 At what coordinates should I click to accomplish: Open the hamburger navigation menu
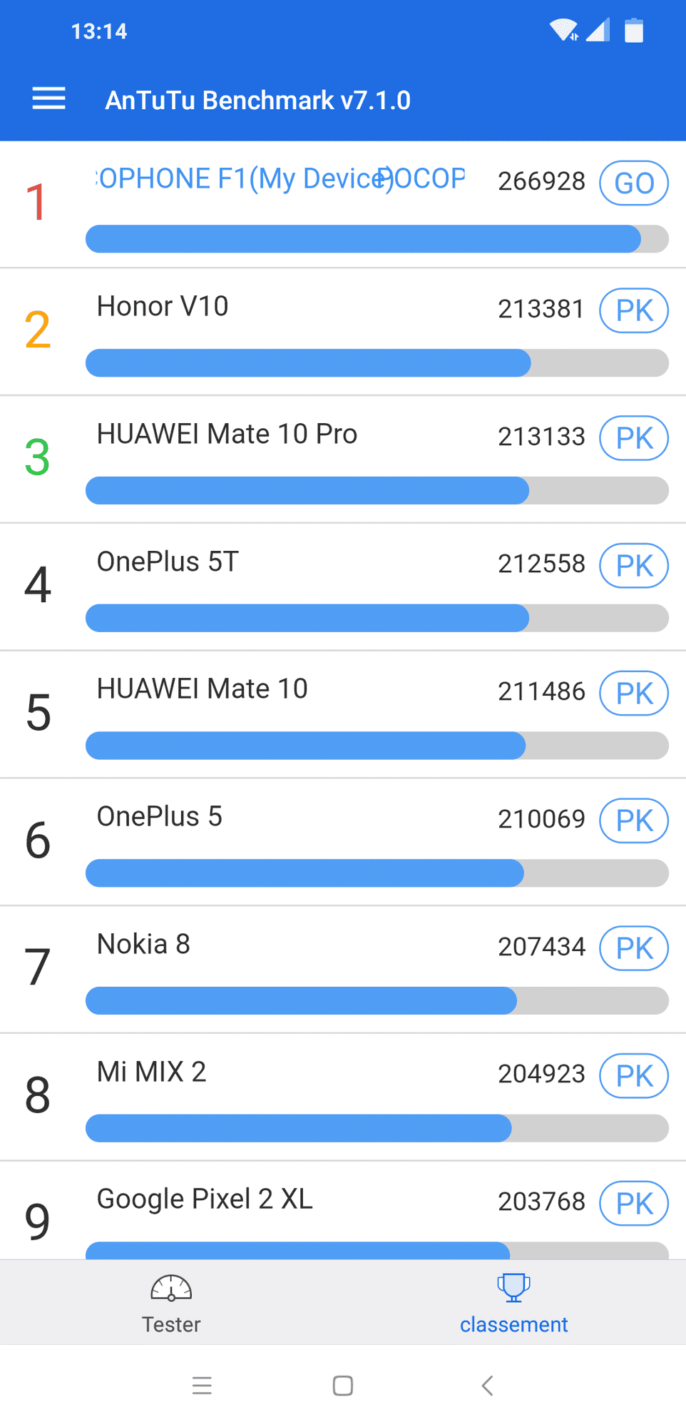coord(48,99)
